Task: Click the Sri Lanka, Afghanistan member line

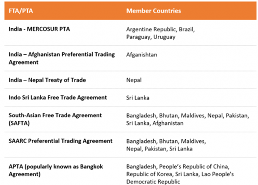Action: (x=155, y=123)
